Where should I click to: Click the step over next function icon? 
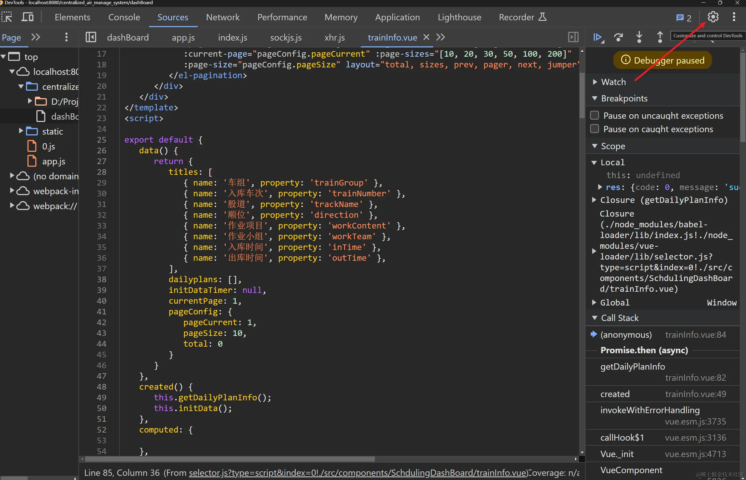[618, 37]
